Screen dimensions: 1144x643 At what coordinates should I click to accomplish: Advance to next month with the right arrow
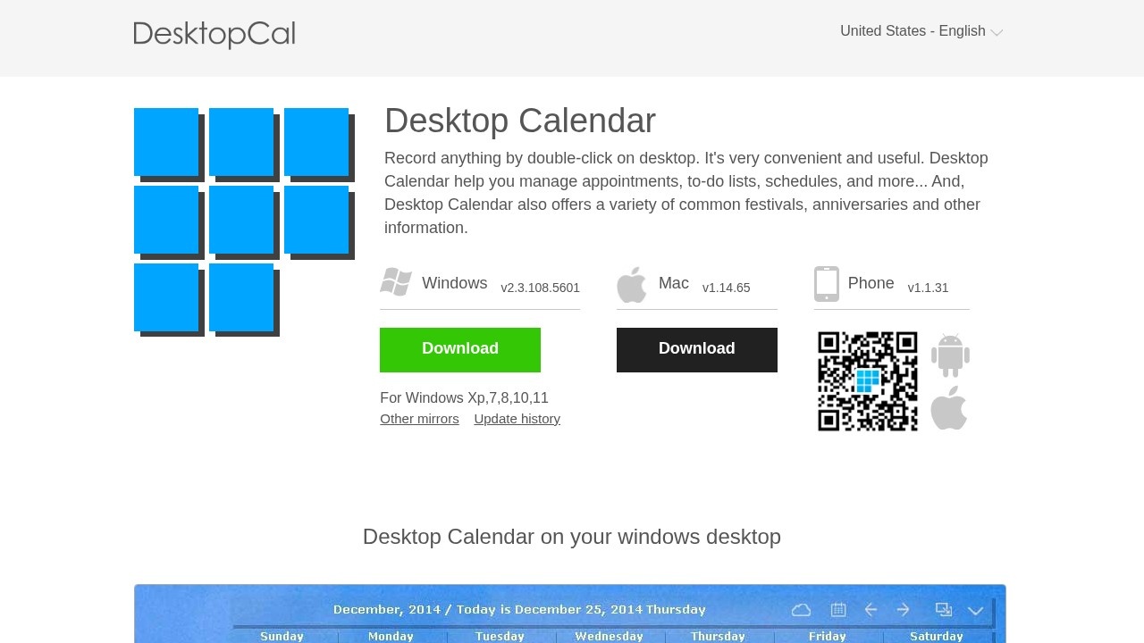pos(904,609)
